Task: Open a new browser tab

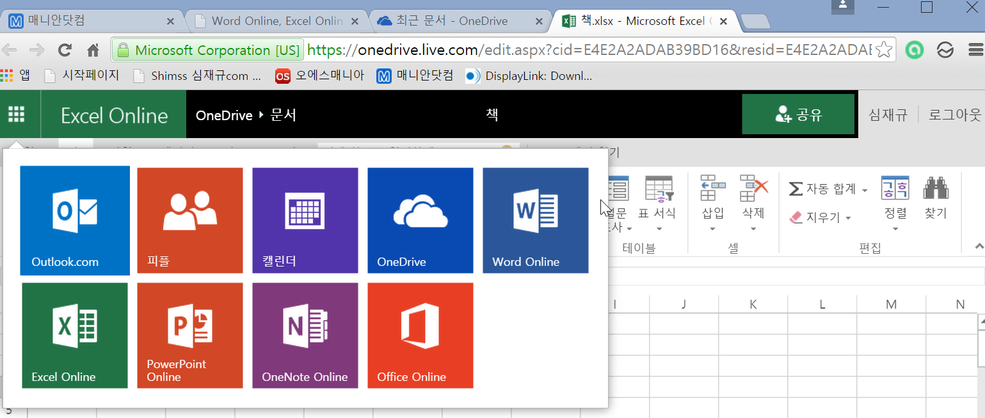Action: (x=755, y=21)
